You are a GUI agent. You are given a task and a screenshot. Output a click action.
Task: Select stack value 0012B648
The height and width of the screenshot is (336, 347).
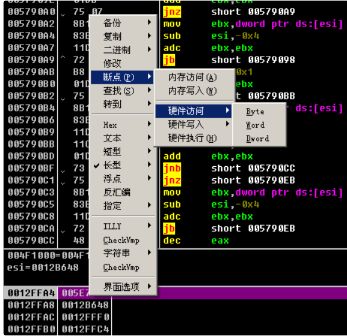85,305
